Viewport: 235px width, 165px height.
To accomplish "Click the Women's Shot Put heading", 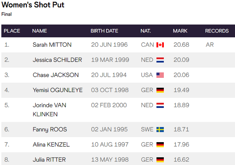I will 33,5.
